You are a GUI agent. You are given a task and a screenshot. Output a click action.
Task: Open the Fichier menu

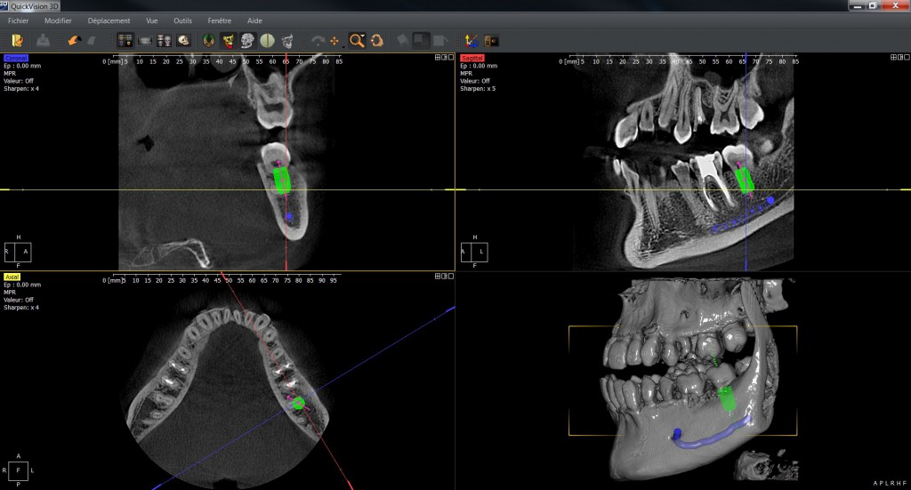click(x=19, y=20)
